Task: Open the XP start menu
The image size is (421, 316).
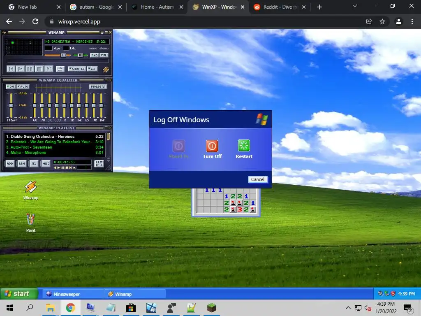Action: click(x=19, y=294)
